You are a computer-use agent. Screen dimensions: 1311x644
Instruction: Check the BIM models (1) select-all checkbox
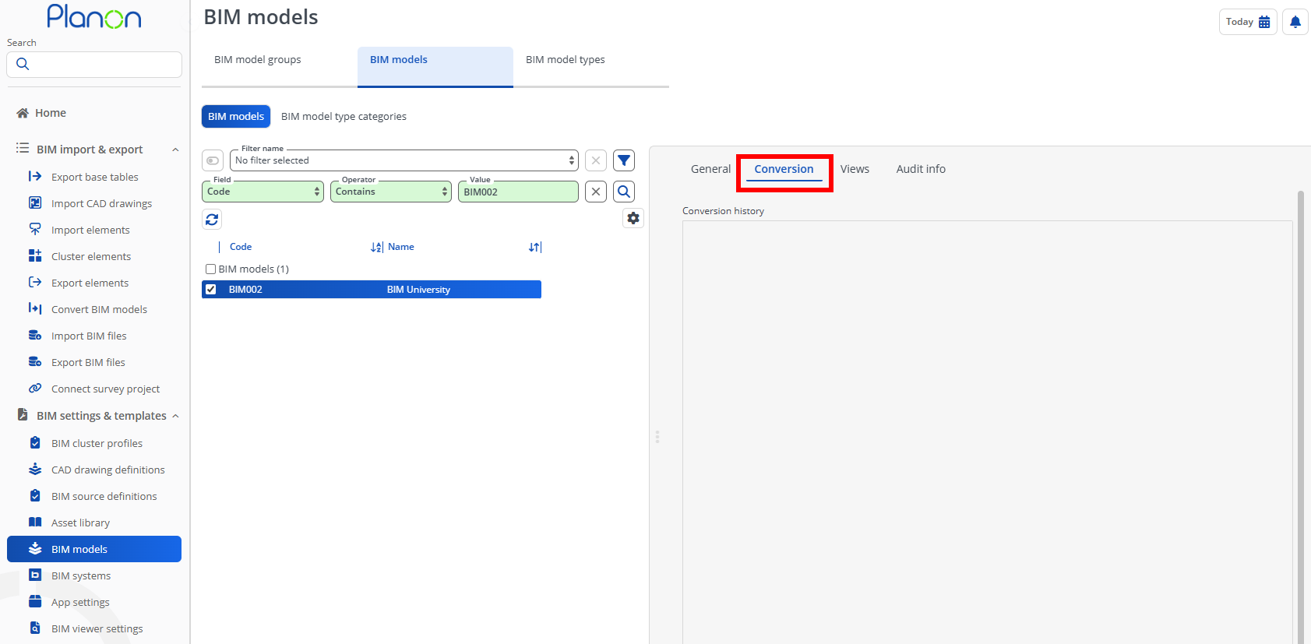(x=210, y=269)
